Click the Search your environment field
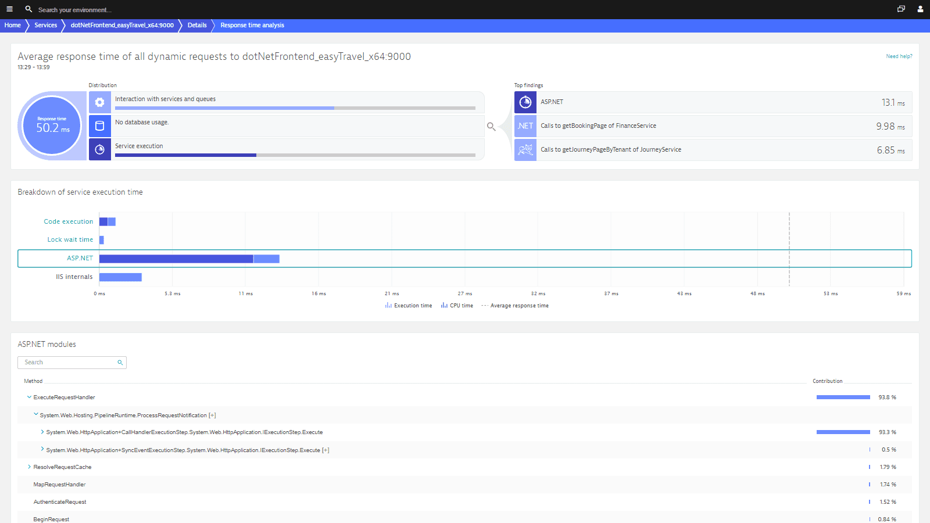930x523 pixels. pyautogui.click(x=76, y=10)
